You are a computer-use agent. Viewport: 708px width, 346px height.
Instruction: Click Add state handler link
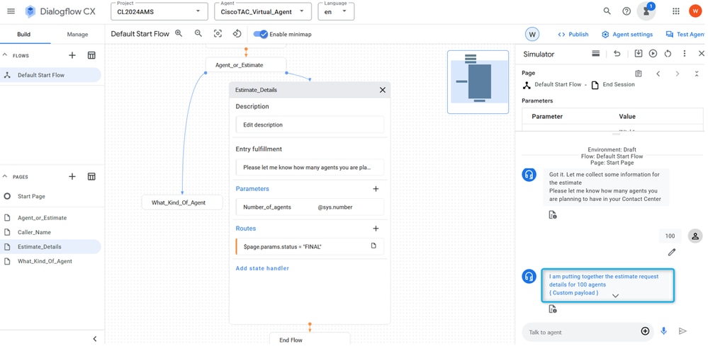[x=262, y=268]
